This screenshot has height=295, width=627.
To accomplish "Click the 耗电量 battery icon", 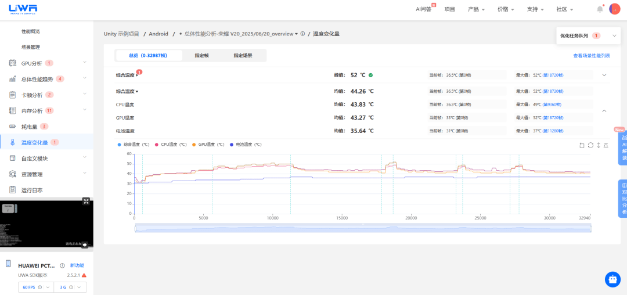I will pos(12,127).
